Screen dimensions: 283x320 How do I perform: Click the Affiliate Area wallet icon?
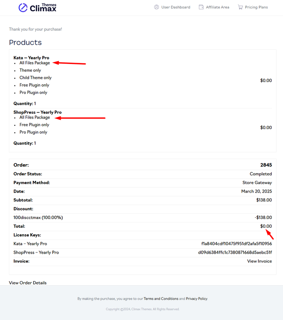(x=201, y=7)
